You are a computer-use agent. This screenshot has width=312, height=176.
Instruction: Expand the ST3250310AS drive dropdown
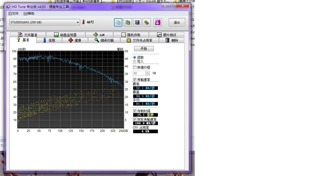(x=78, y=22)
